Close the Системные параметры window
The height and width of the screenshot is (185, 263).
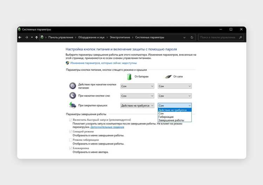[241, 29]
